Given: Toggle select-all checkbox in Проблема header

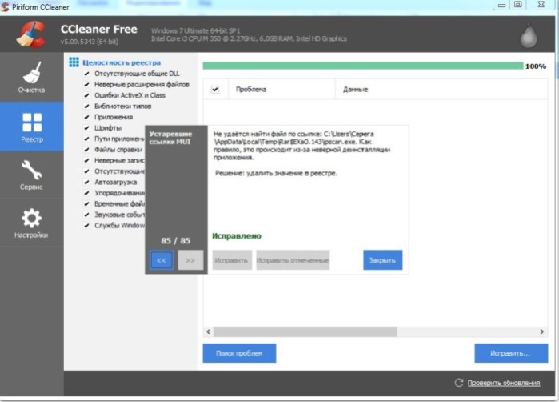Looking at the screenshot, I should 215,89.
